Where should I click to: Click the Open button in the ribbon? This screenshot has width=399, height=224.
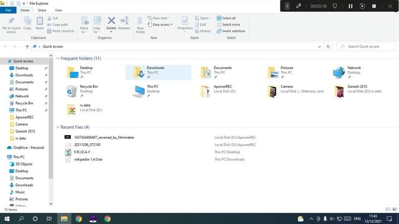pyautogui.click(x=203, y=18)
